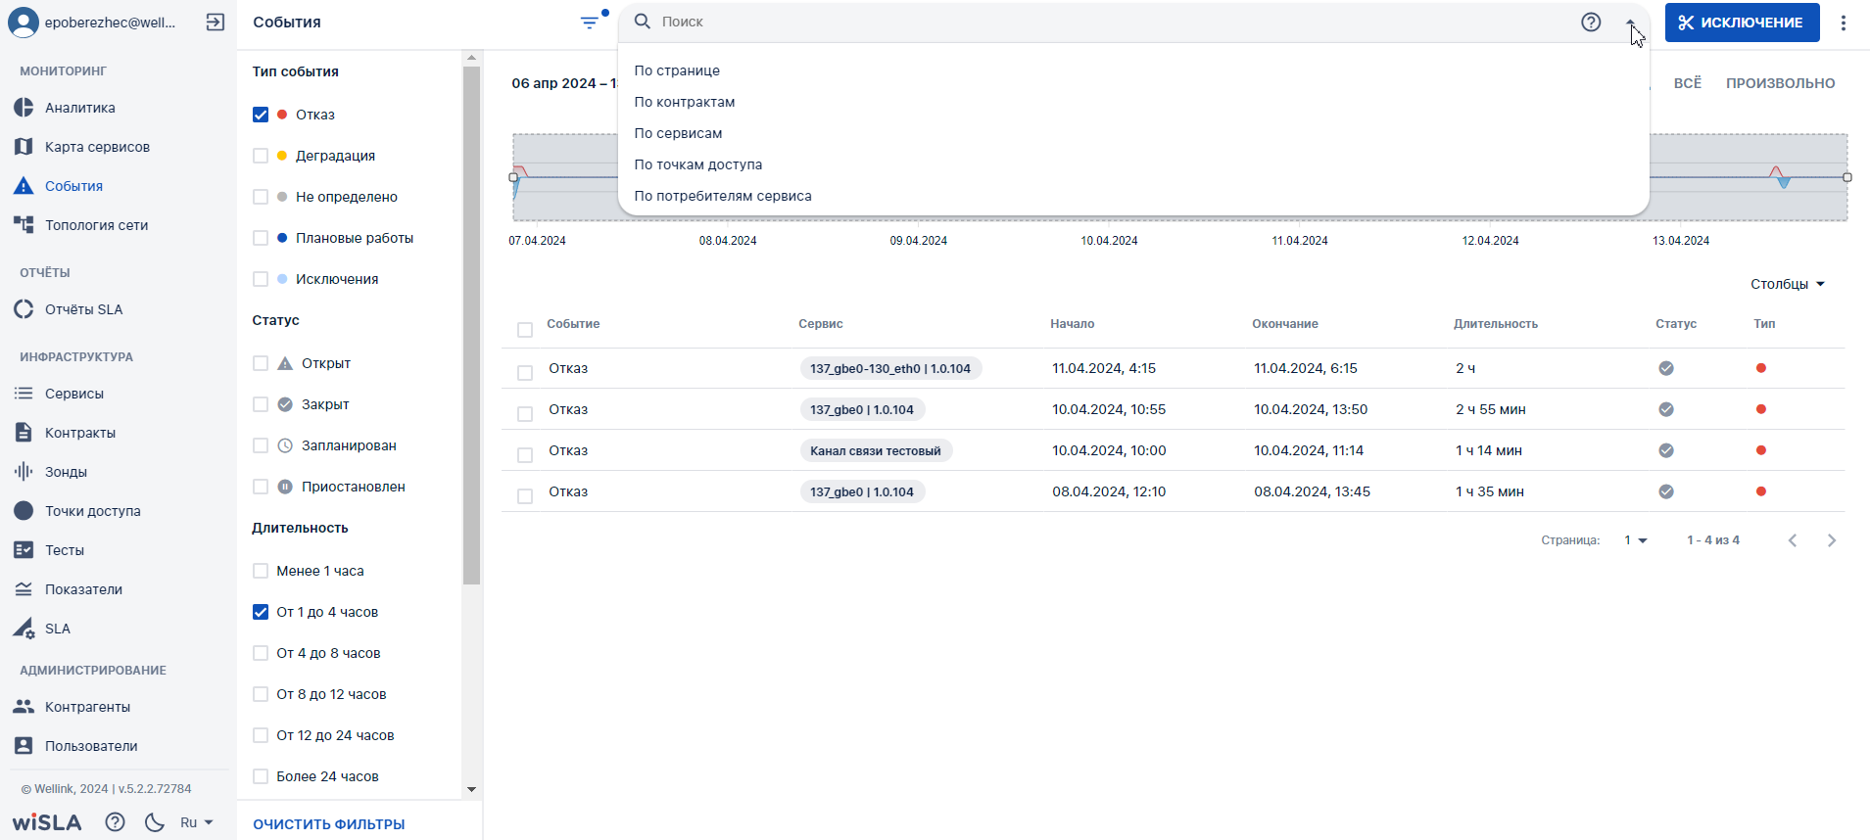The image size is (1870, 840).
Task: Open the three-dot more options menu
Action: [1844, 23]
